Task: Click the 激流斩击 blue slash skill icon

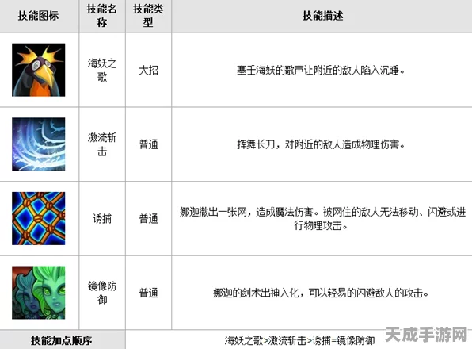Action: 39,144
